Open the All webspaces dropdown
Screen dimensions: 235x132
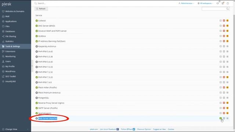[x=205, y=3]
